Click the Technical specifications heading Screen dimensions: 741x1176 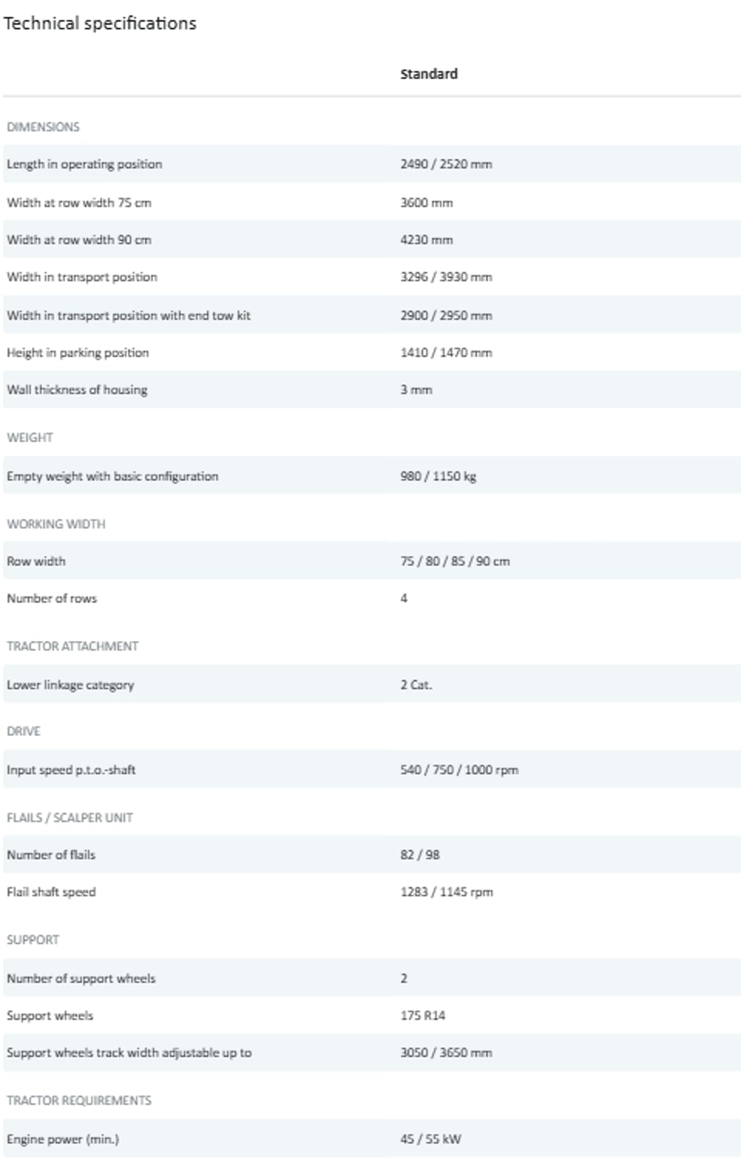point(100,23)
